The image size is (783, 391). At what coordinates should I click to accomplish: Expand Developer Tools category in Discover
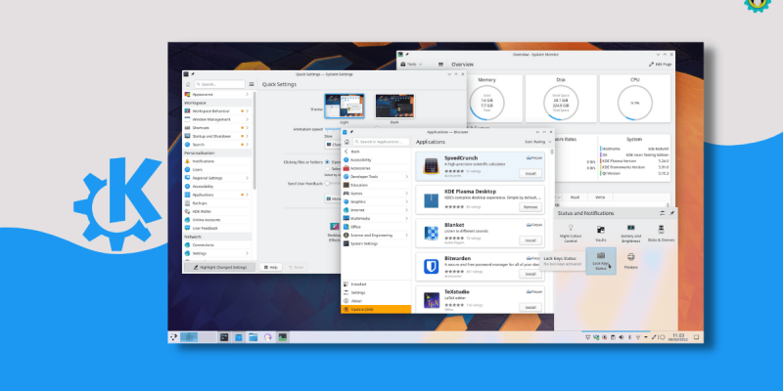click(x=406, y=177)
